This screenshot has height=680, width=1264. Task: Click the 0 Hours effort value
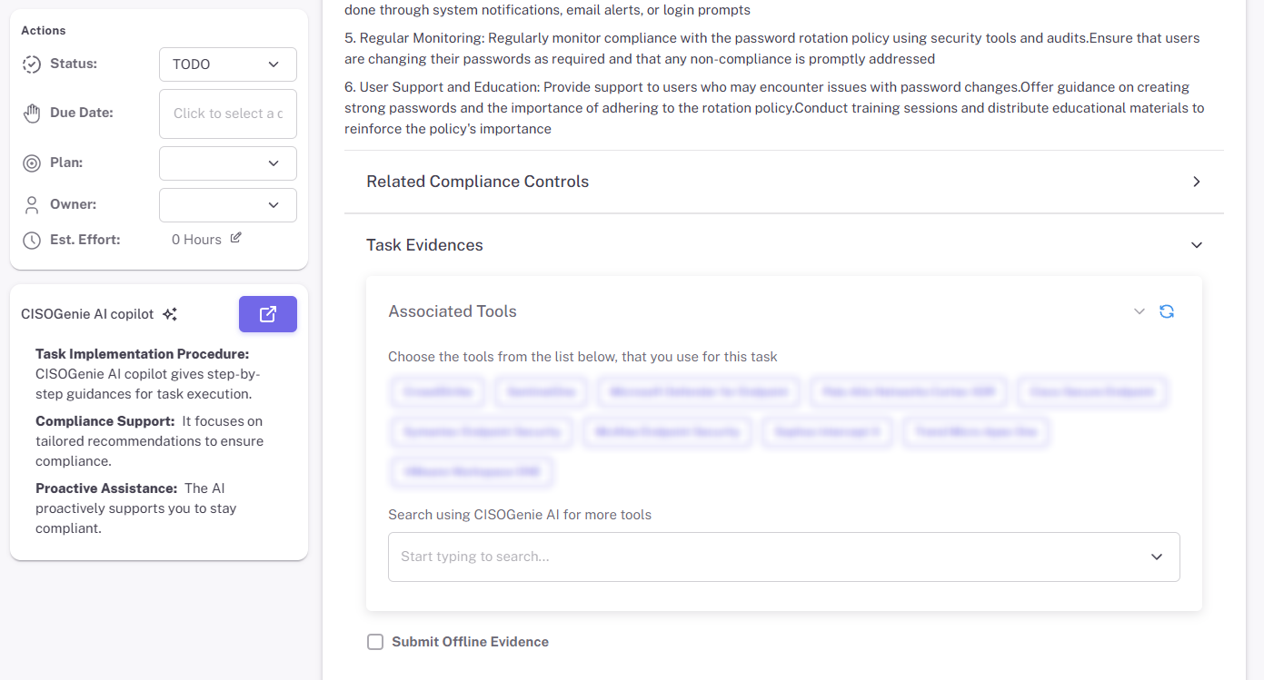(196, 240)
